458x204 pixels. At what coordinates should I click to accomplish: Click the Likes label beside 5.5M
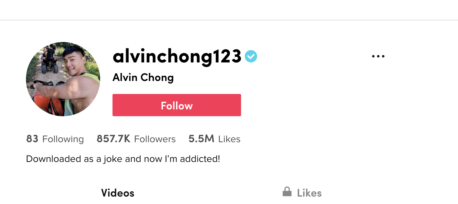(229, 139)
